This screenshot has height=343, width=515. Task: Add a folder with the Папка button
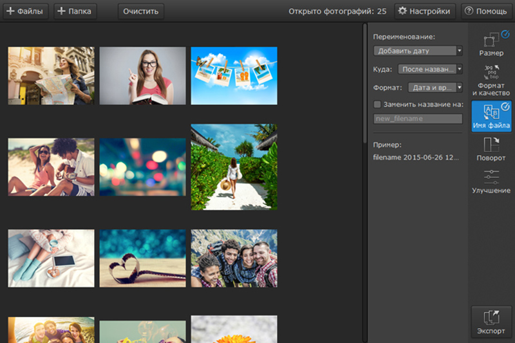tap(75, 11)
